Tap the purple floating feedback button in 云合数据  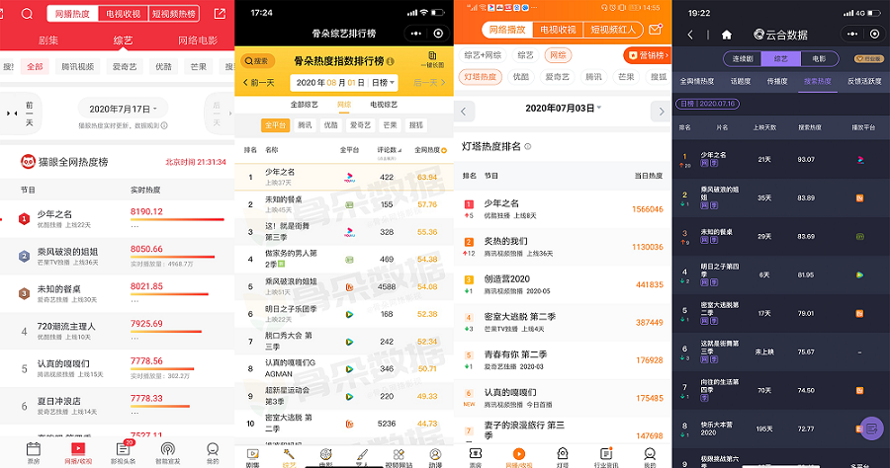872,429
